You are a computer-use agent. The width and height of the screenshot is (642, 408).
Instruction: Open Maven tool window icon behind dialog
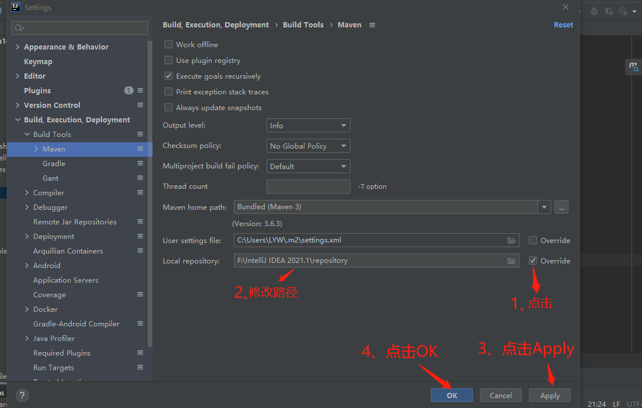(633, 66)
